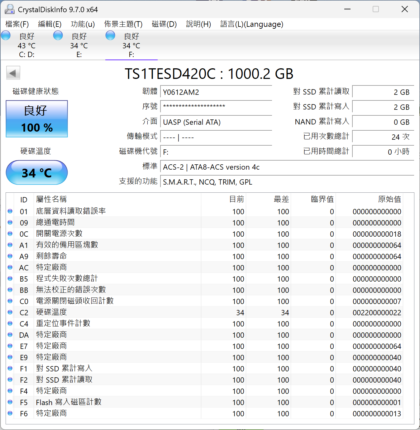
Task: Click the blue status dot beside BB 無法校正的錯誤次數
Action: 10,290
